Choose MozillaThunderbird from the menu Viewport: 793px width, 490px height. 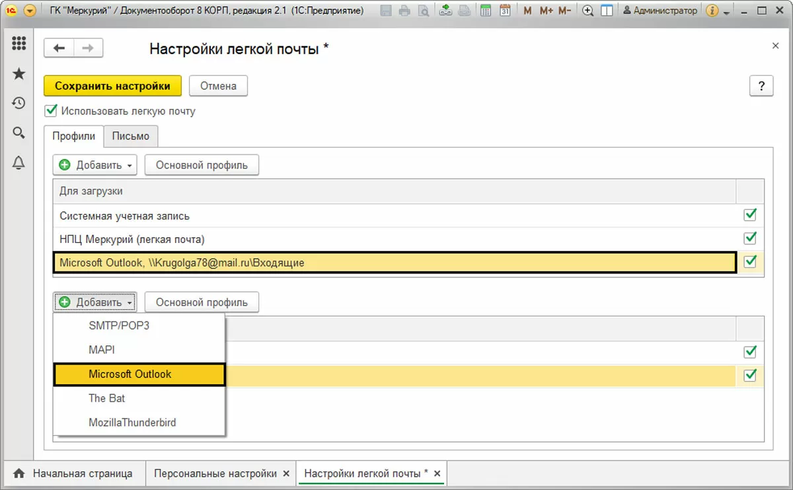coord(139,422)
